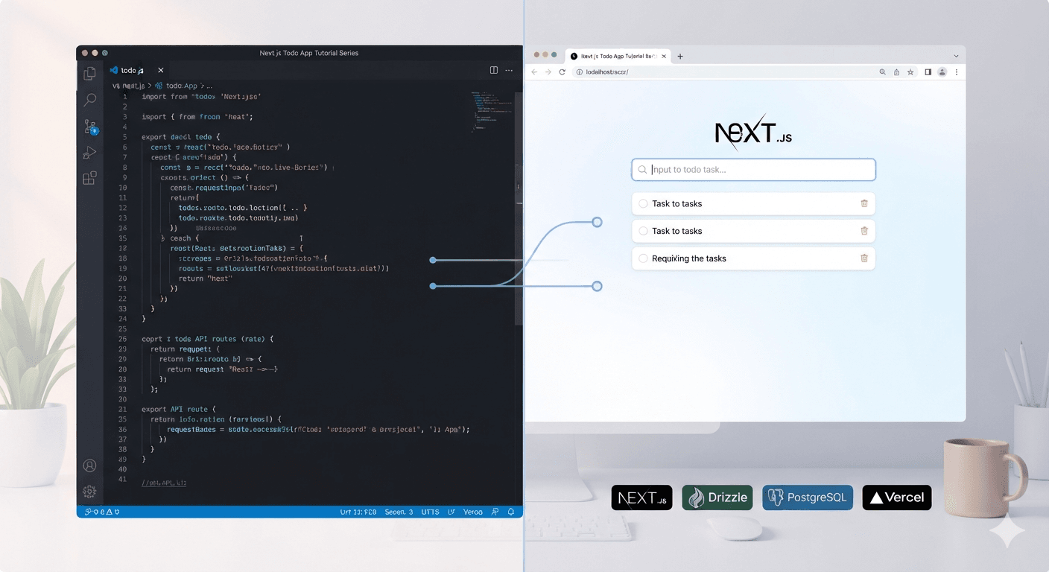The width and height of the screenshot is (1049, 572).
Task: Expand the breadcrumb trailing ellipsis
Action: (x=209, y=86)
